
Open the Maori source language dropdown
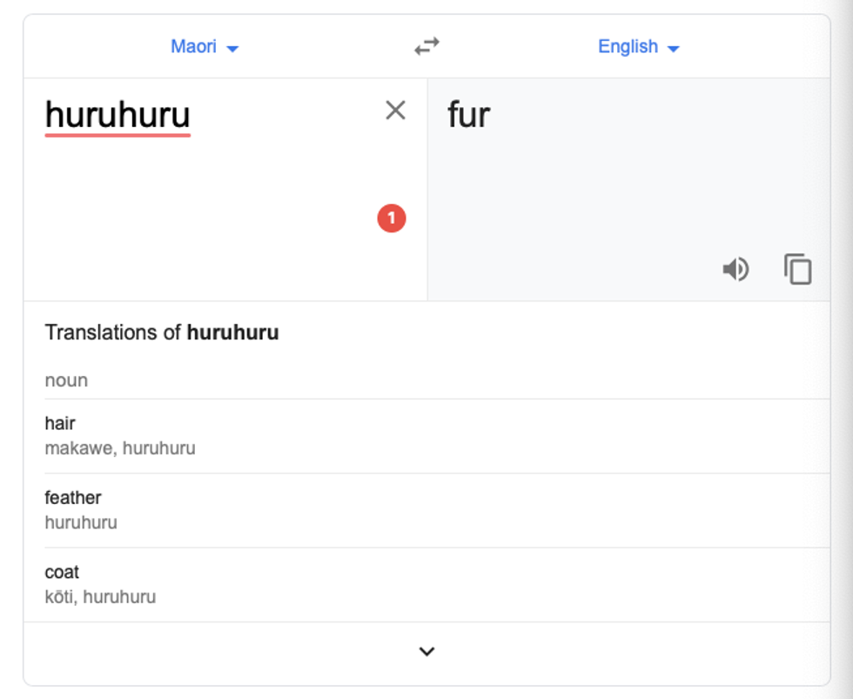tap(205, 47)
